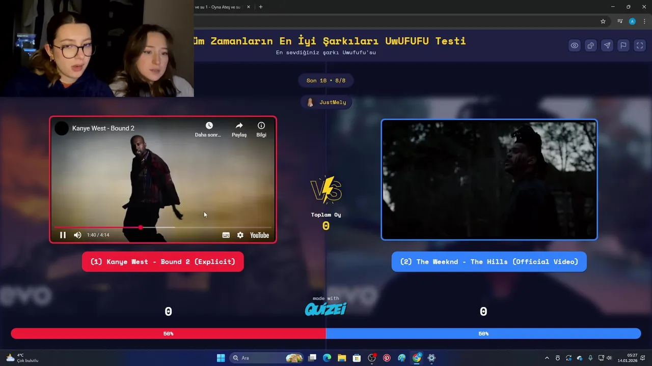Vote for Kanye West - Bound 2 (Explicit)

pos(163,262)
